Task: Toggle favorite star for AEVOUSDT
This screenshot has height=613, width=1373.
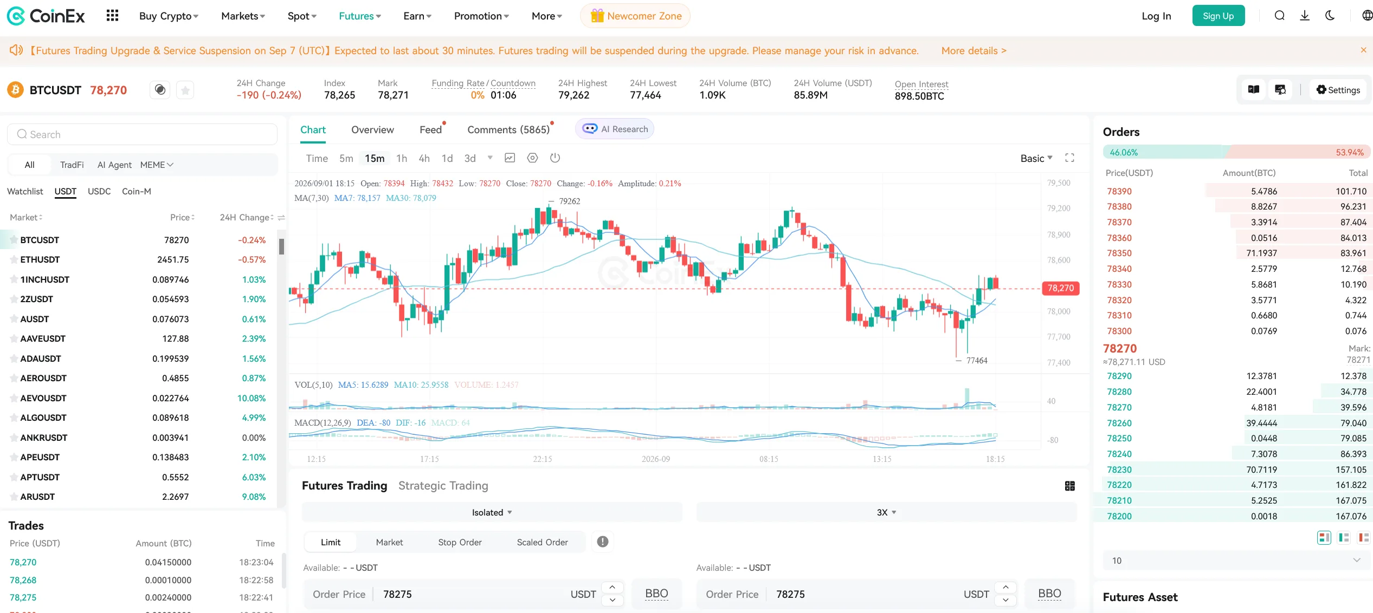Action: (x=14, y=398)
